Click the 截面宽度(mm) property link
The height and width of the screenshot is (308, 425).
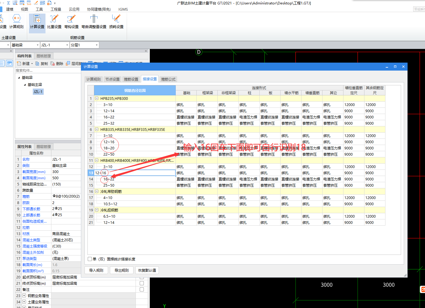34,172
